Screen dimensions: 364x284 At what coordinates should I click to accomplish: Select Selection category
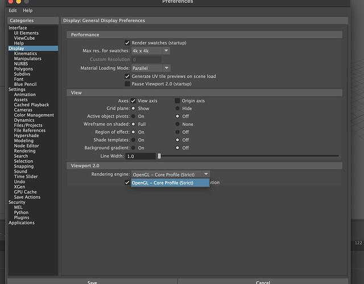(23, 161)
